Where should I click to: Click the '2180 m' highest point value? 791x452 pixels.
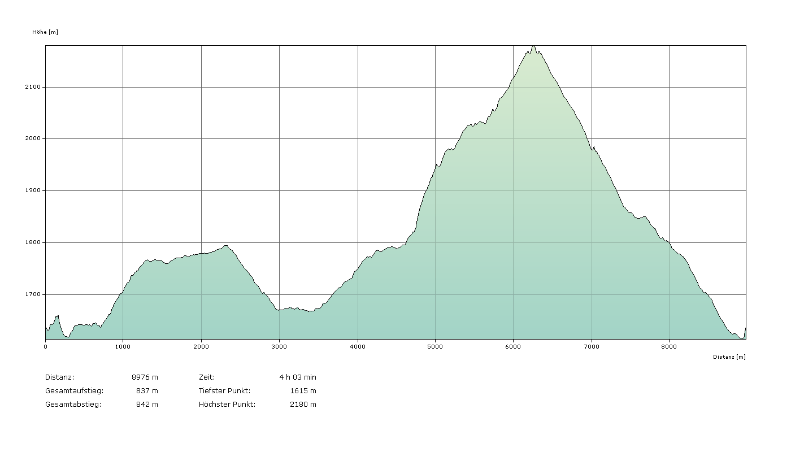click(x=303, y=405)
